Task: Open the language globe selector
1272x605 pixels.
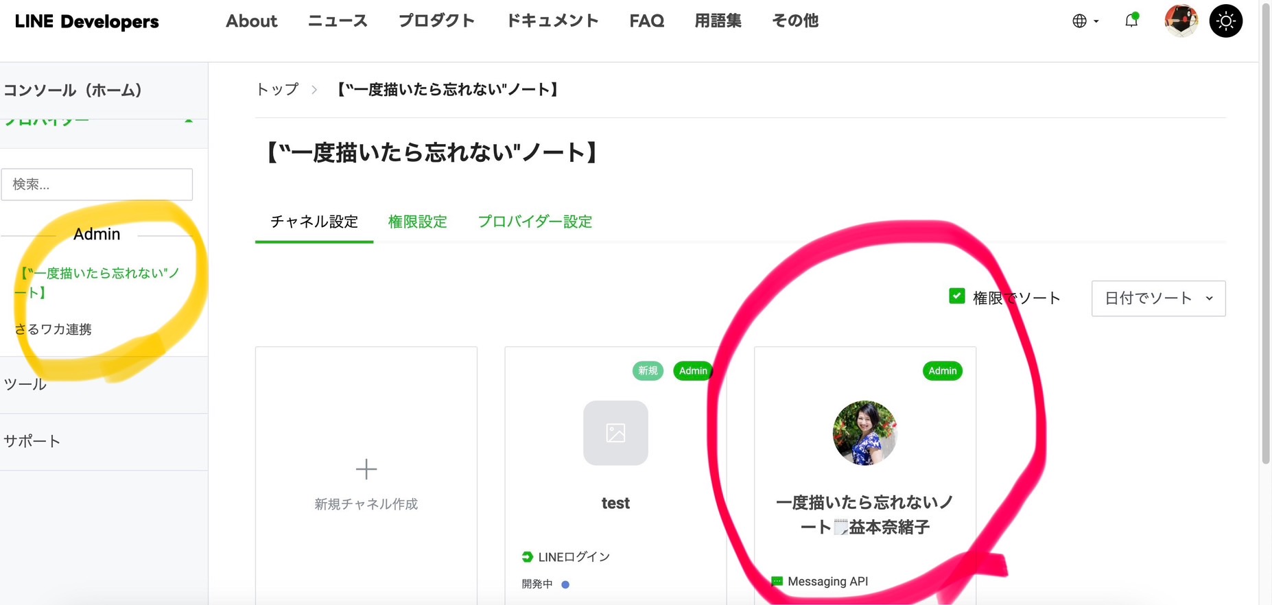Action: click(1085, 21)
